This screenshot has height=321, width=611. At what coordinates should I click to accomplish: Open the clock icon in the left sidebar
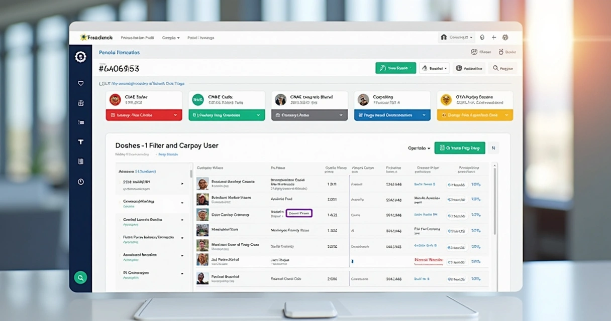pyautogui.click(x=80, y=182)
